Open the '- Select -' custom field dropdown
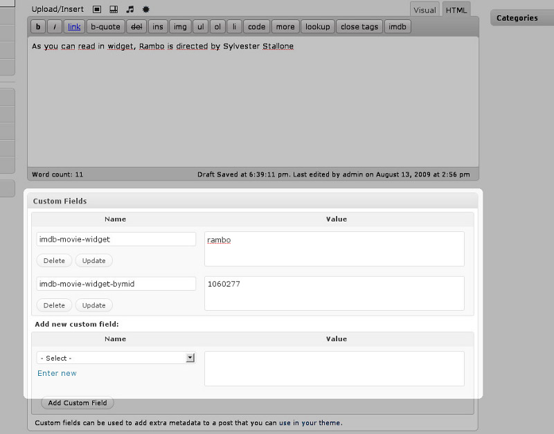This screenshot has height=434, width=554. pos(116,358)
